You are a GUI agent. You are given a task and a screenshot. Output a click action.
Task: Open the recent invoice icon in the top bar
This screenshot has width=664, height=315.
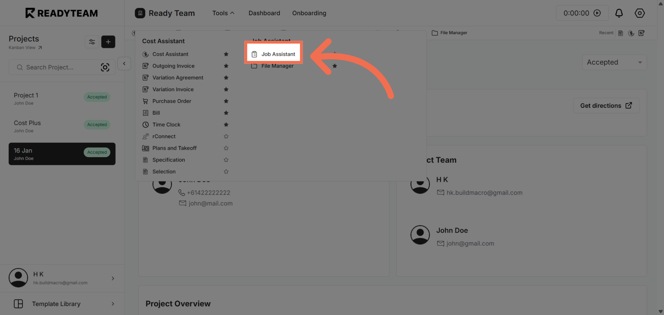point(642,33)
